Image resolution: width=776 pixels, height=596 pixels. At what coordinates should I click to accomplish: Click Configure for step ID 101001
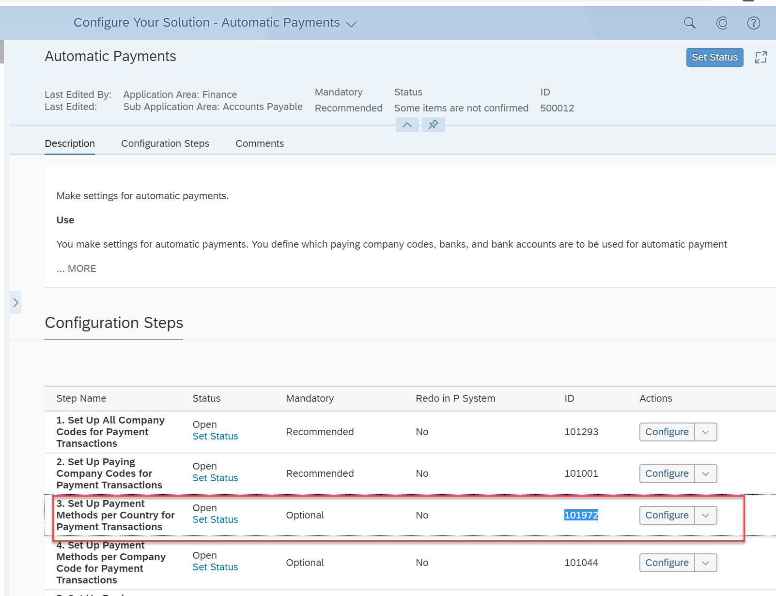tap(667, 473)
